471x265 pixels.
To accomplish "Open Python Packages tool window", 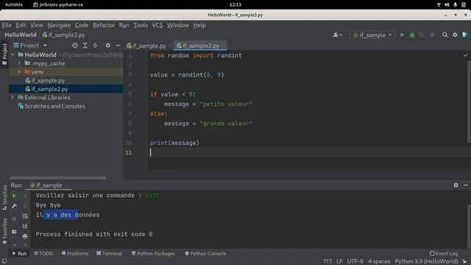I will pyautogui.click(x=153, y=253).
